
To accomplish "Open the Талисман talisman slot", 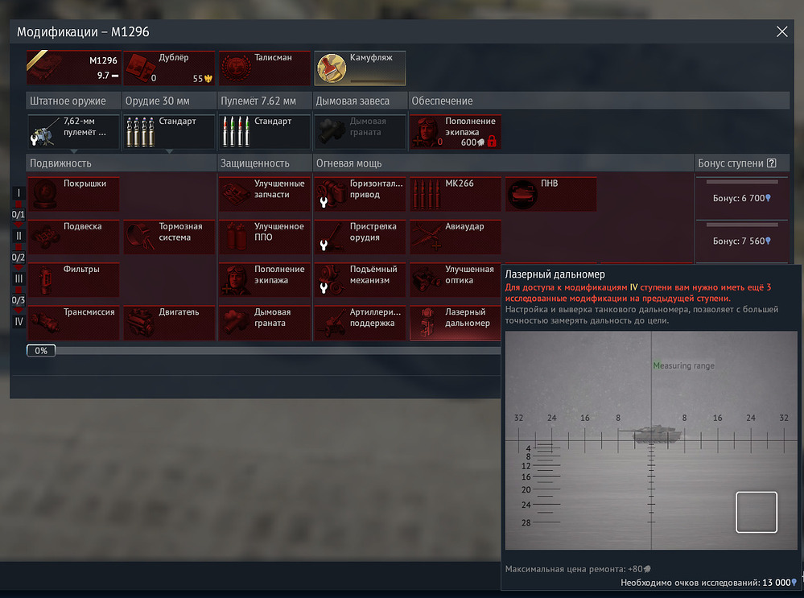I will (x=264, y=68).
